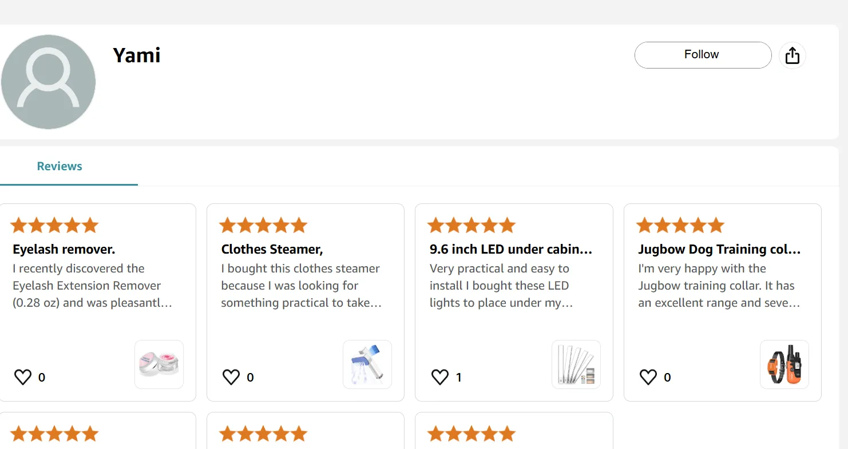This screenshot has width=848, height=449.
Task: Open the "Eyelash remover." review title
Action: point(64,249)
